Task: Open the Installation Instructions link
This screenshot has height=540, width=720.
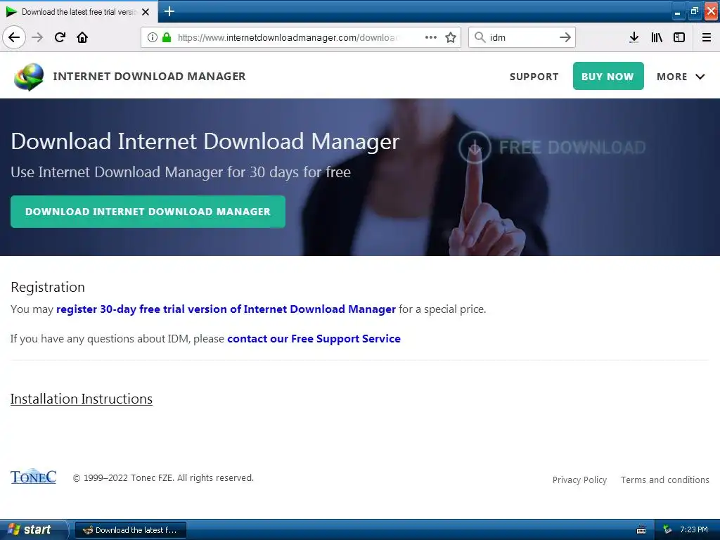Action: 82,399
